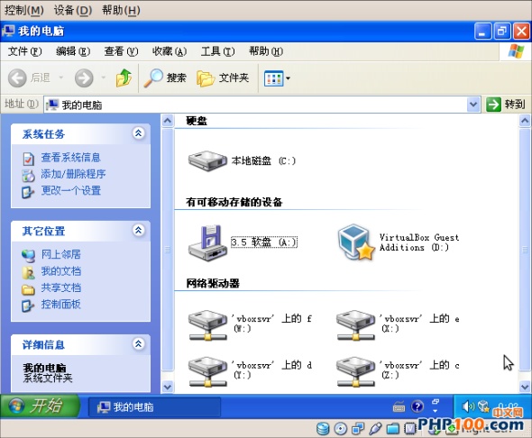Click the 转到 go button
This screenshot has height=438, width=532.
tap(506, 105)
